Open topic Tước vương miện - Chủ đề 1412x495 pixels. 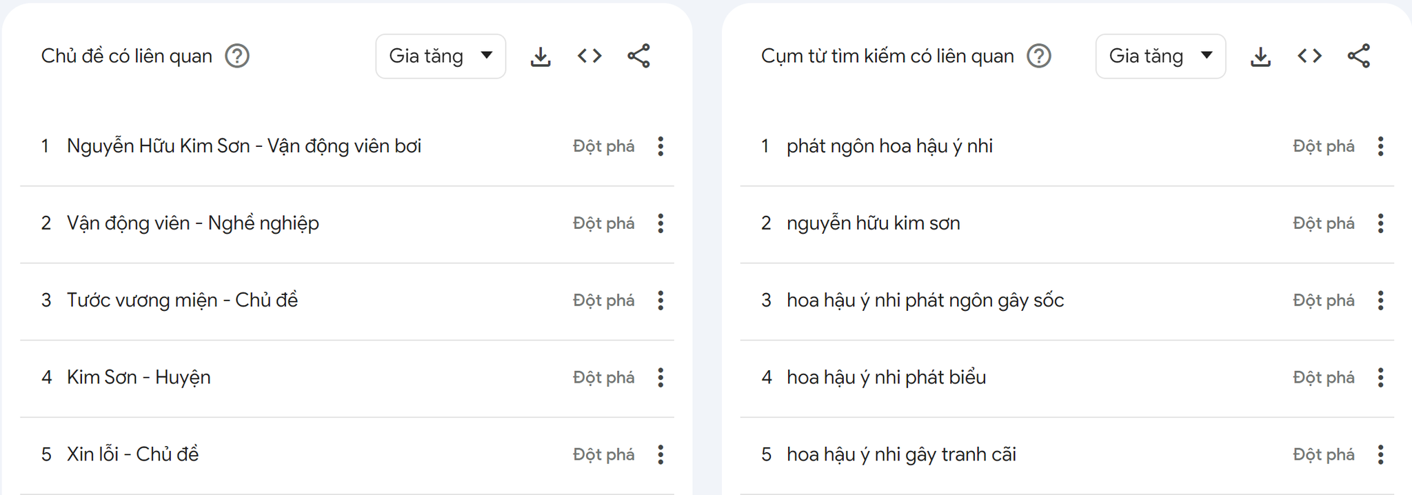coord(183,301)
